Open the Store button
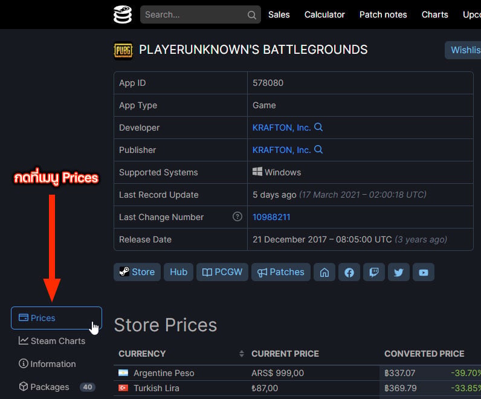The image size is (481, 399). coord(137,272)
